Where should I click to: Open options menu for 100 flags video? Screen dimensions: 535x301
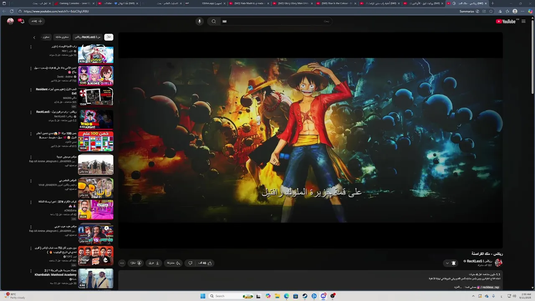[31, 134]
